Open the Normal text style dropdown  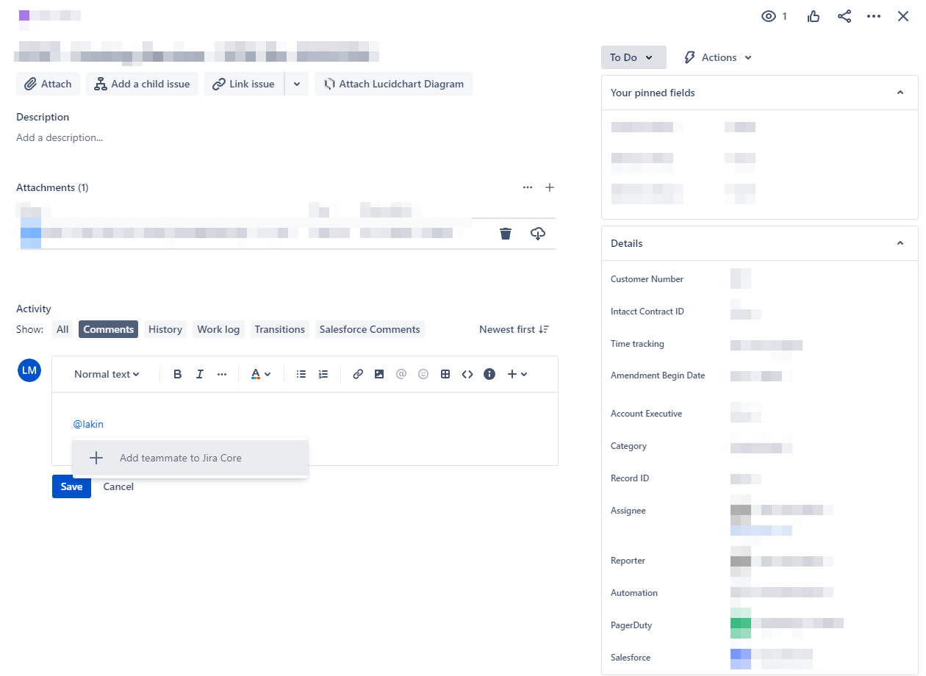105,374
